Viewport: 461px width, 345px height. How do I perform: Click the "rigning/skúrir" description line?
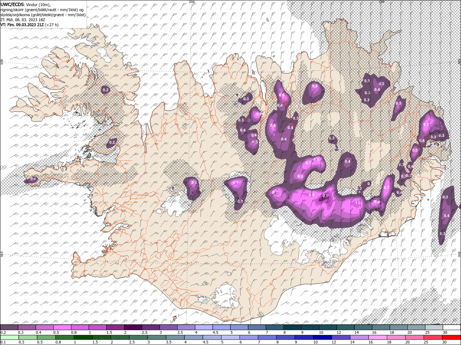pyautogui.click(x=42, y=10)
